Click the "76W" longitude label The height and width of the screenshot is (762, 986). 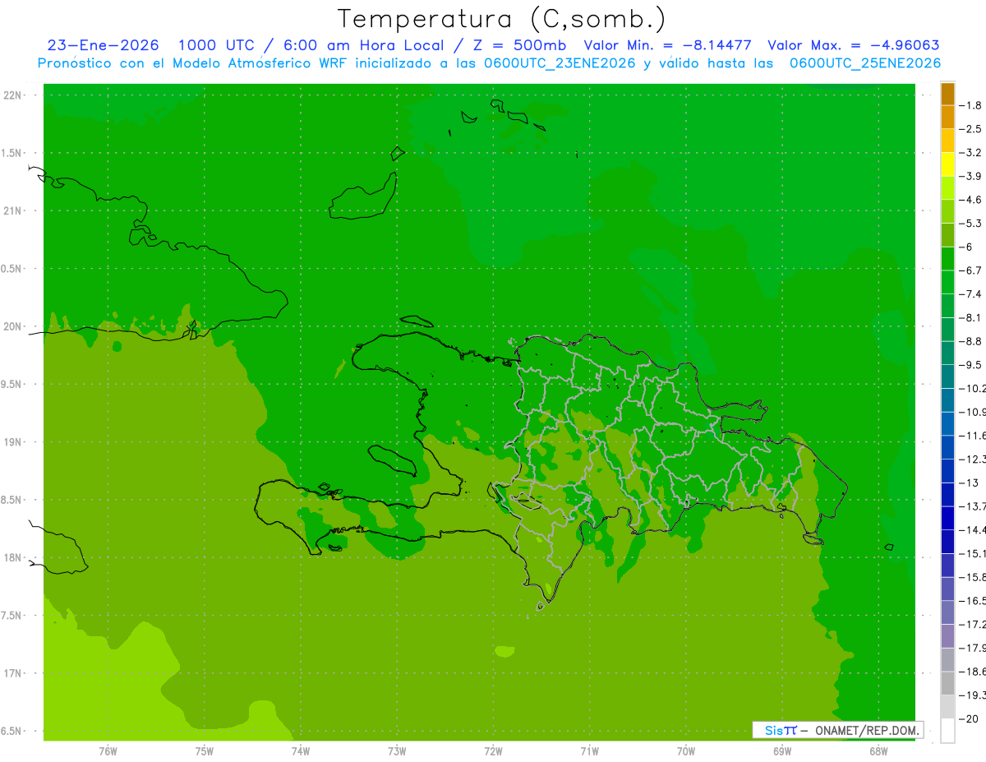(x=108, y=750)
